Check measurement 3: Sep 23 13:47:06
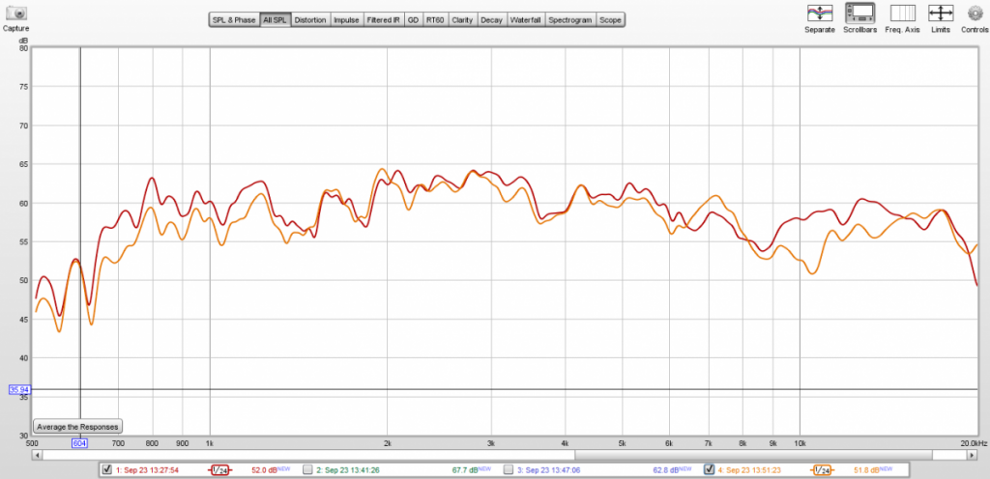Viewport: 990px width, 479px height. pyautogui.click(x=509, y=469)
